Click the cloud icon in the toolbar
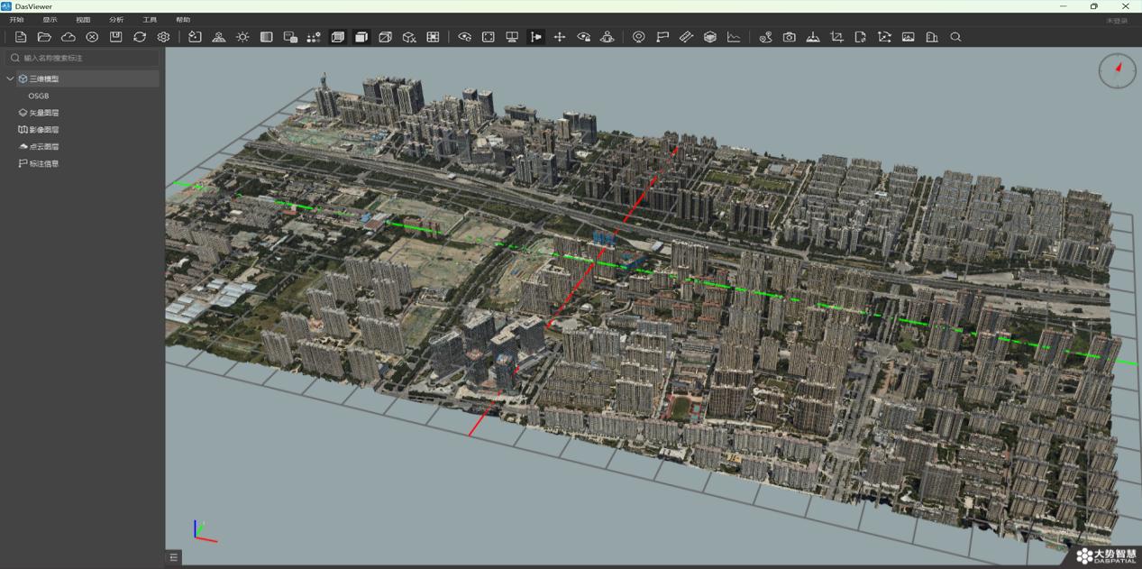The width and height of the screenshot is (1142, 569). [69, 37]
